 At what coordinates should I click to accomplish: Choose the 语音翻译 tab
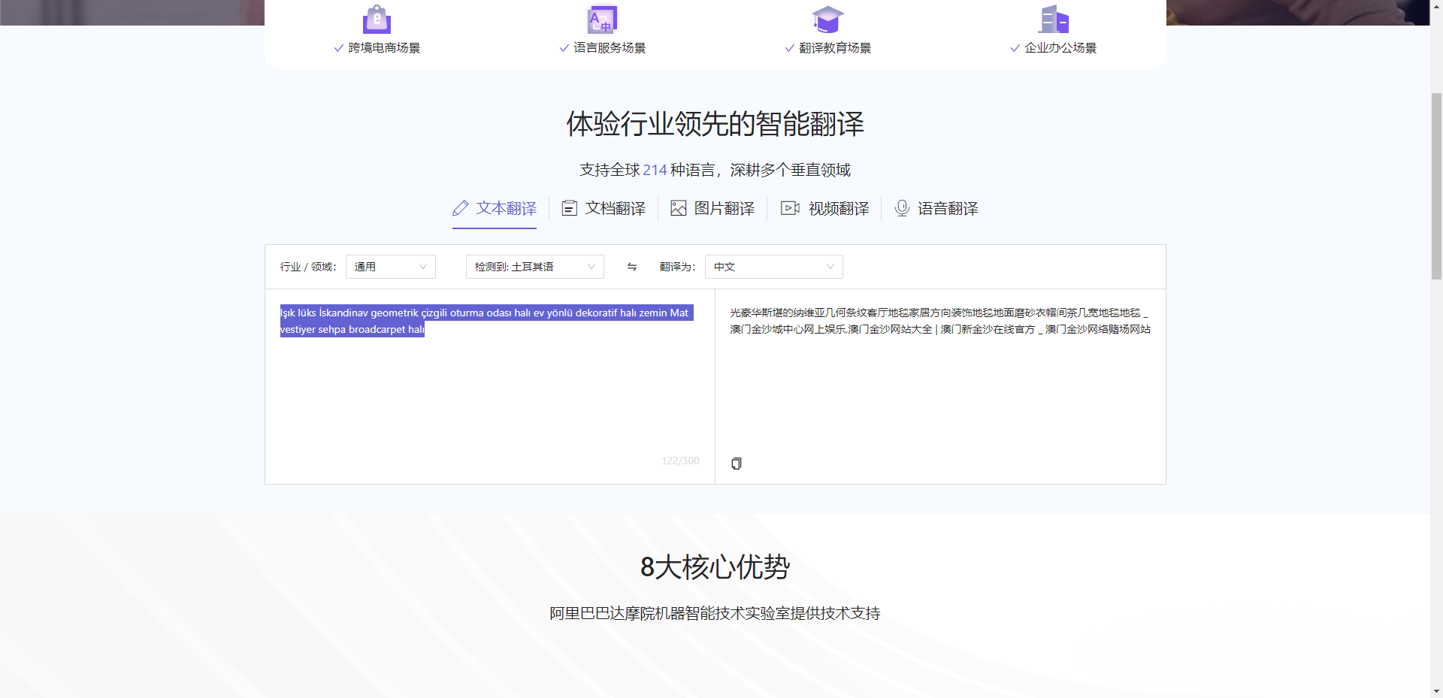click(x=936, y=209)
